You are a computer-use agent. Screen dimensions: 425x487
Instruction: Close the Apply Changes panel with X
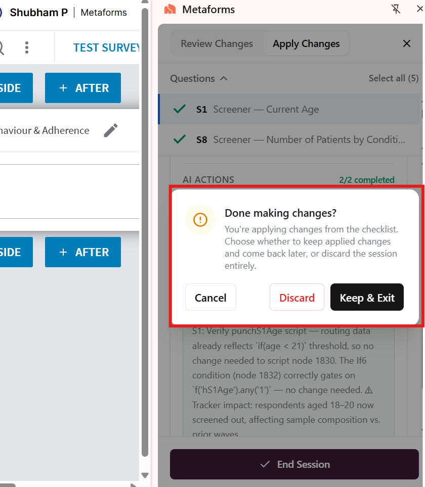coord(407,43)
